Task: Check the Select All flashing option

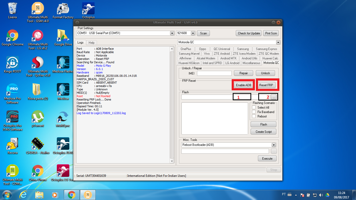Action: (254, 107)
